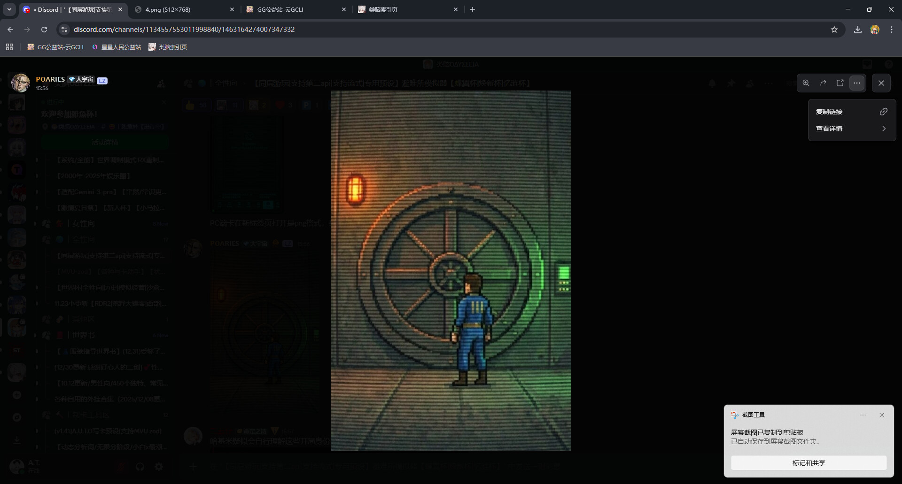
Task: Reload the Discord page
Action: point(44,30)
